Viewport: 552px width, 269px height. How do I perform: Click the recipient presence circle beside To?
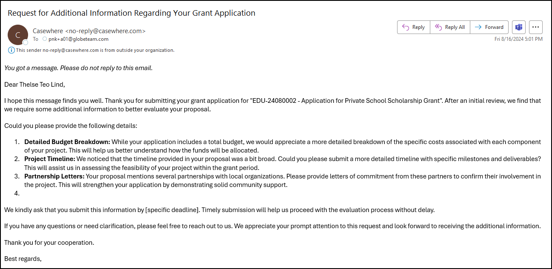(45, 39)
